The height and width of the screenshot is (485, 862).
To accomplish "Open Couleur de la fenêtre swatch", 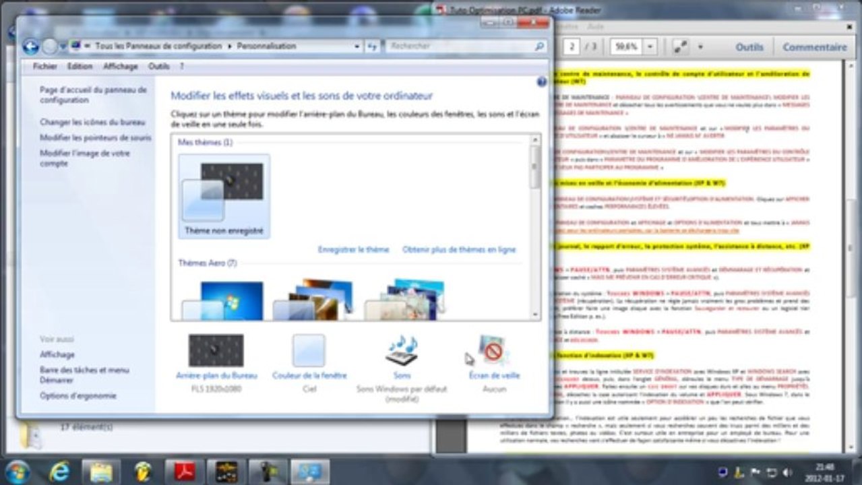I will point(309,350).
